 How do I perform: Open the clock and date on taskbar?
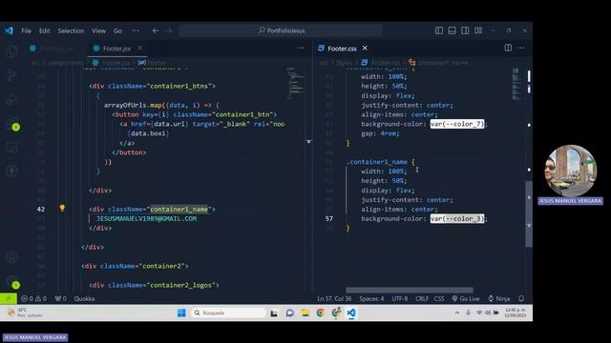[516, 313]
